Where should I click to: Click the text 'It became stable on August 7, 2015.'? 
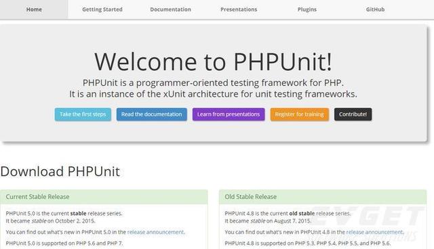[x=268, y=221]
